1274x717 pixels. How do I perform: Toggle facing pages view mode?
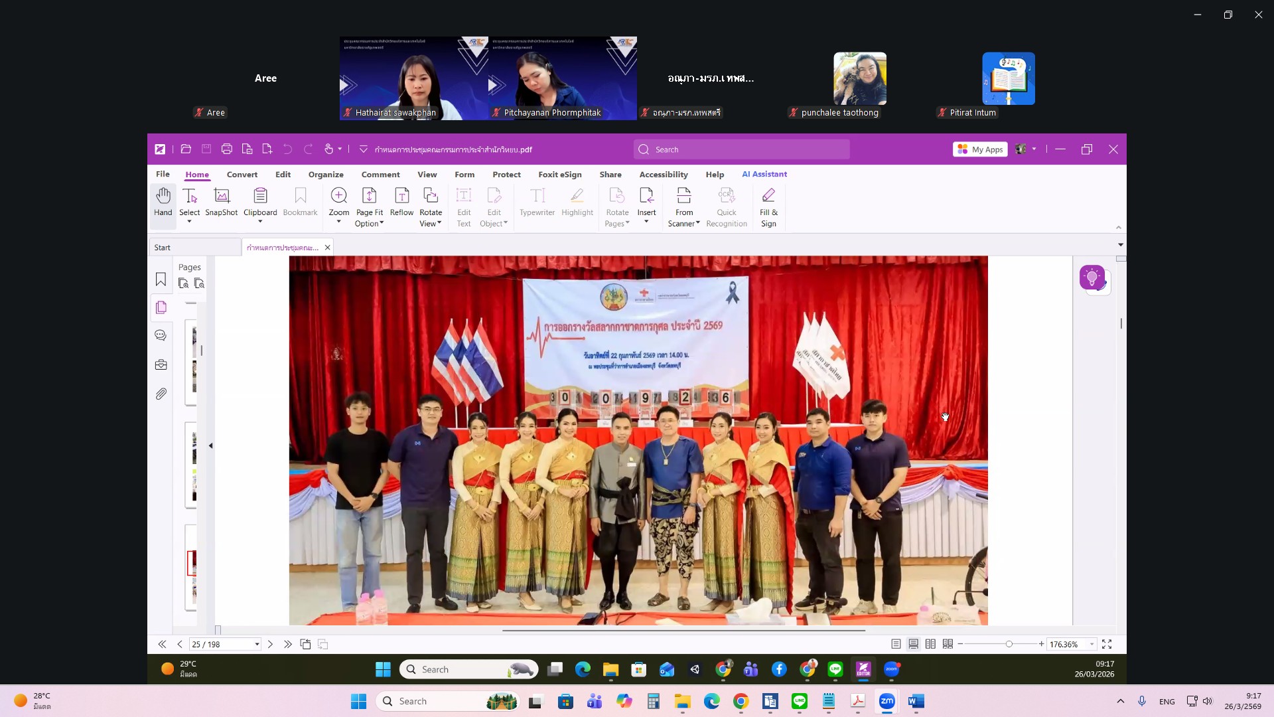[930, 644]
